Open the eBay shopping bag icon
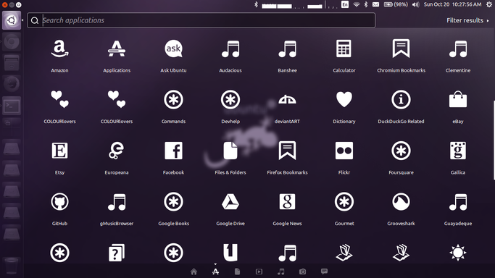This screenshot has height=278, width=495. pos(458,99)
